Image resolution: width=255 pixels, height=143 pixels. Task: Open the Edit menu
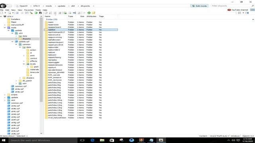tap(7, 10)
